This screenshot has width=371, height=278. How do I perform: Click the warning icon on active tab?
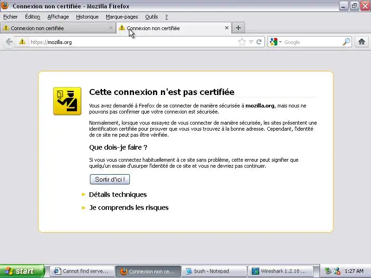click(x=122, y=28)
